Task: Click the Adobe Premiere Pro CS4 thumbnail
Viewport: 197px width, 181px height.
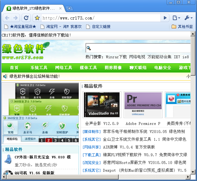Action: pos(143,105)
